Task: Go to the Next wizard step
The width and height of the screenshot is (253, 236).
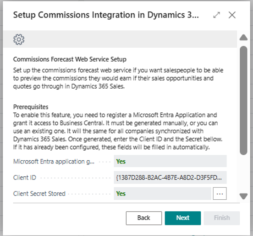Action: [183, 218]
